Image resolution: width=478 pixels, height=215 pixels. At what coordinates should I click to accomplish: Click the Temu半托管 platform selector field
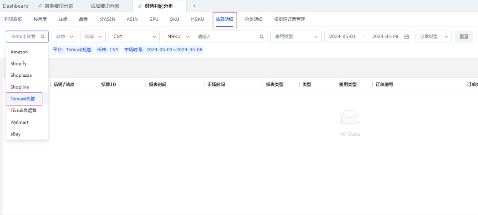(27, 36)
